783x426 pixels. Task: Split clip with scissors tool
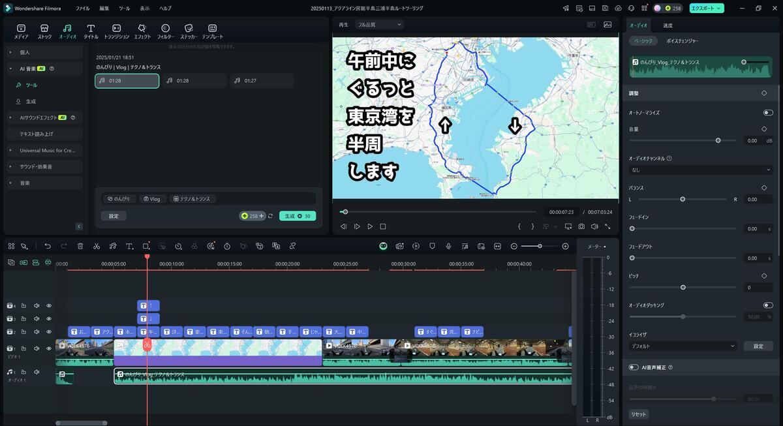97,246
